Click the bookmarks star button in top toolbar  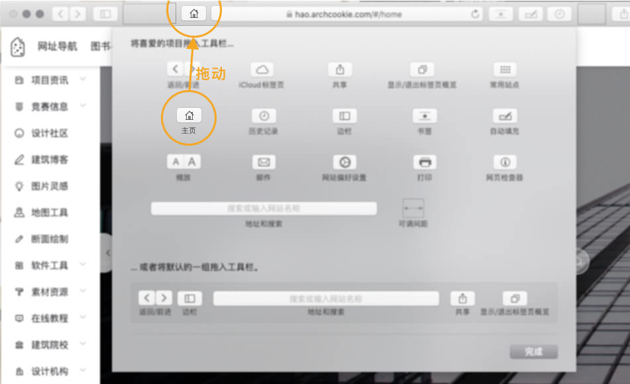501,15
